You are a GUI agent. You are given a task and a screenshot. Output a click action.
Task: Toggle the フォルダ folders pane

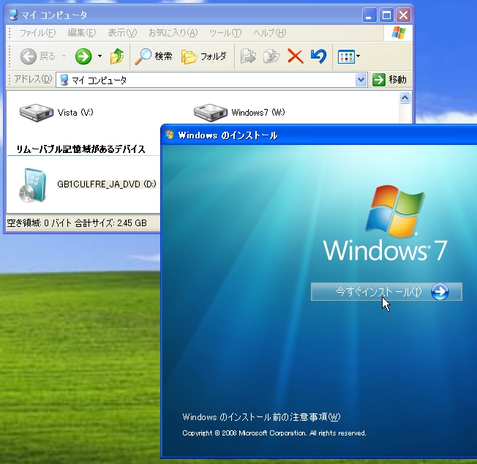(x=204, y=56)
